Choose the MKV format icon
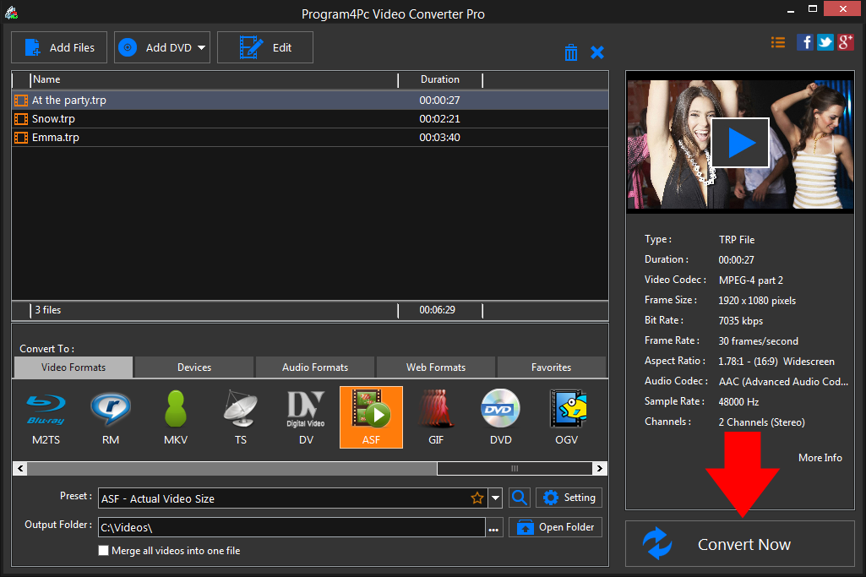 pyautogui.click(x=175, y=416)
